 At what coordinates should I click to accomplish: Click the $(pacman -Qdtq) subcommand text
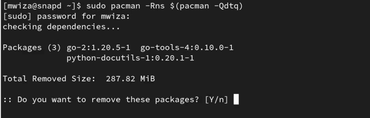pos(206,6)
